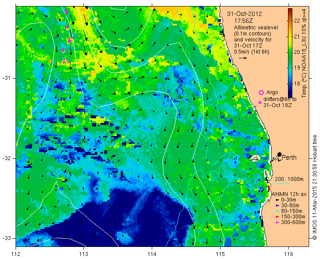Click the Perth city marker dot

[x=279, y=155]
